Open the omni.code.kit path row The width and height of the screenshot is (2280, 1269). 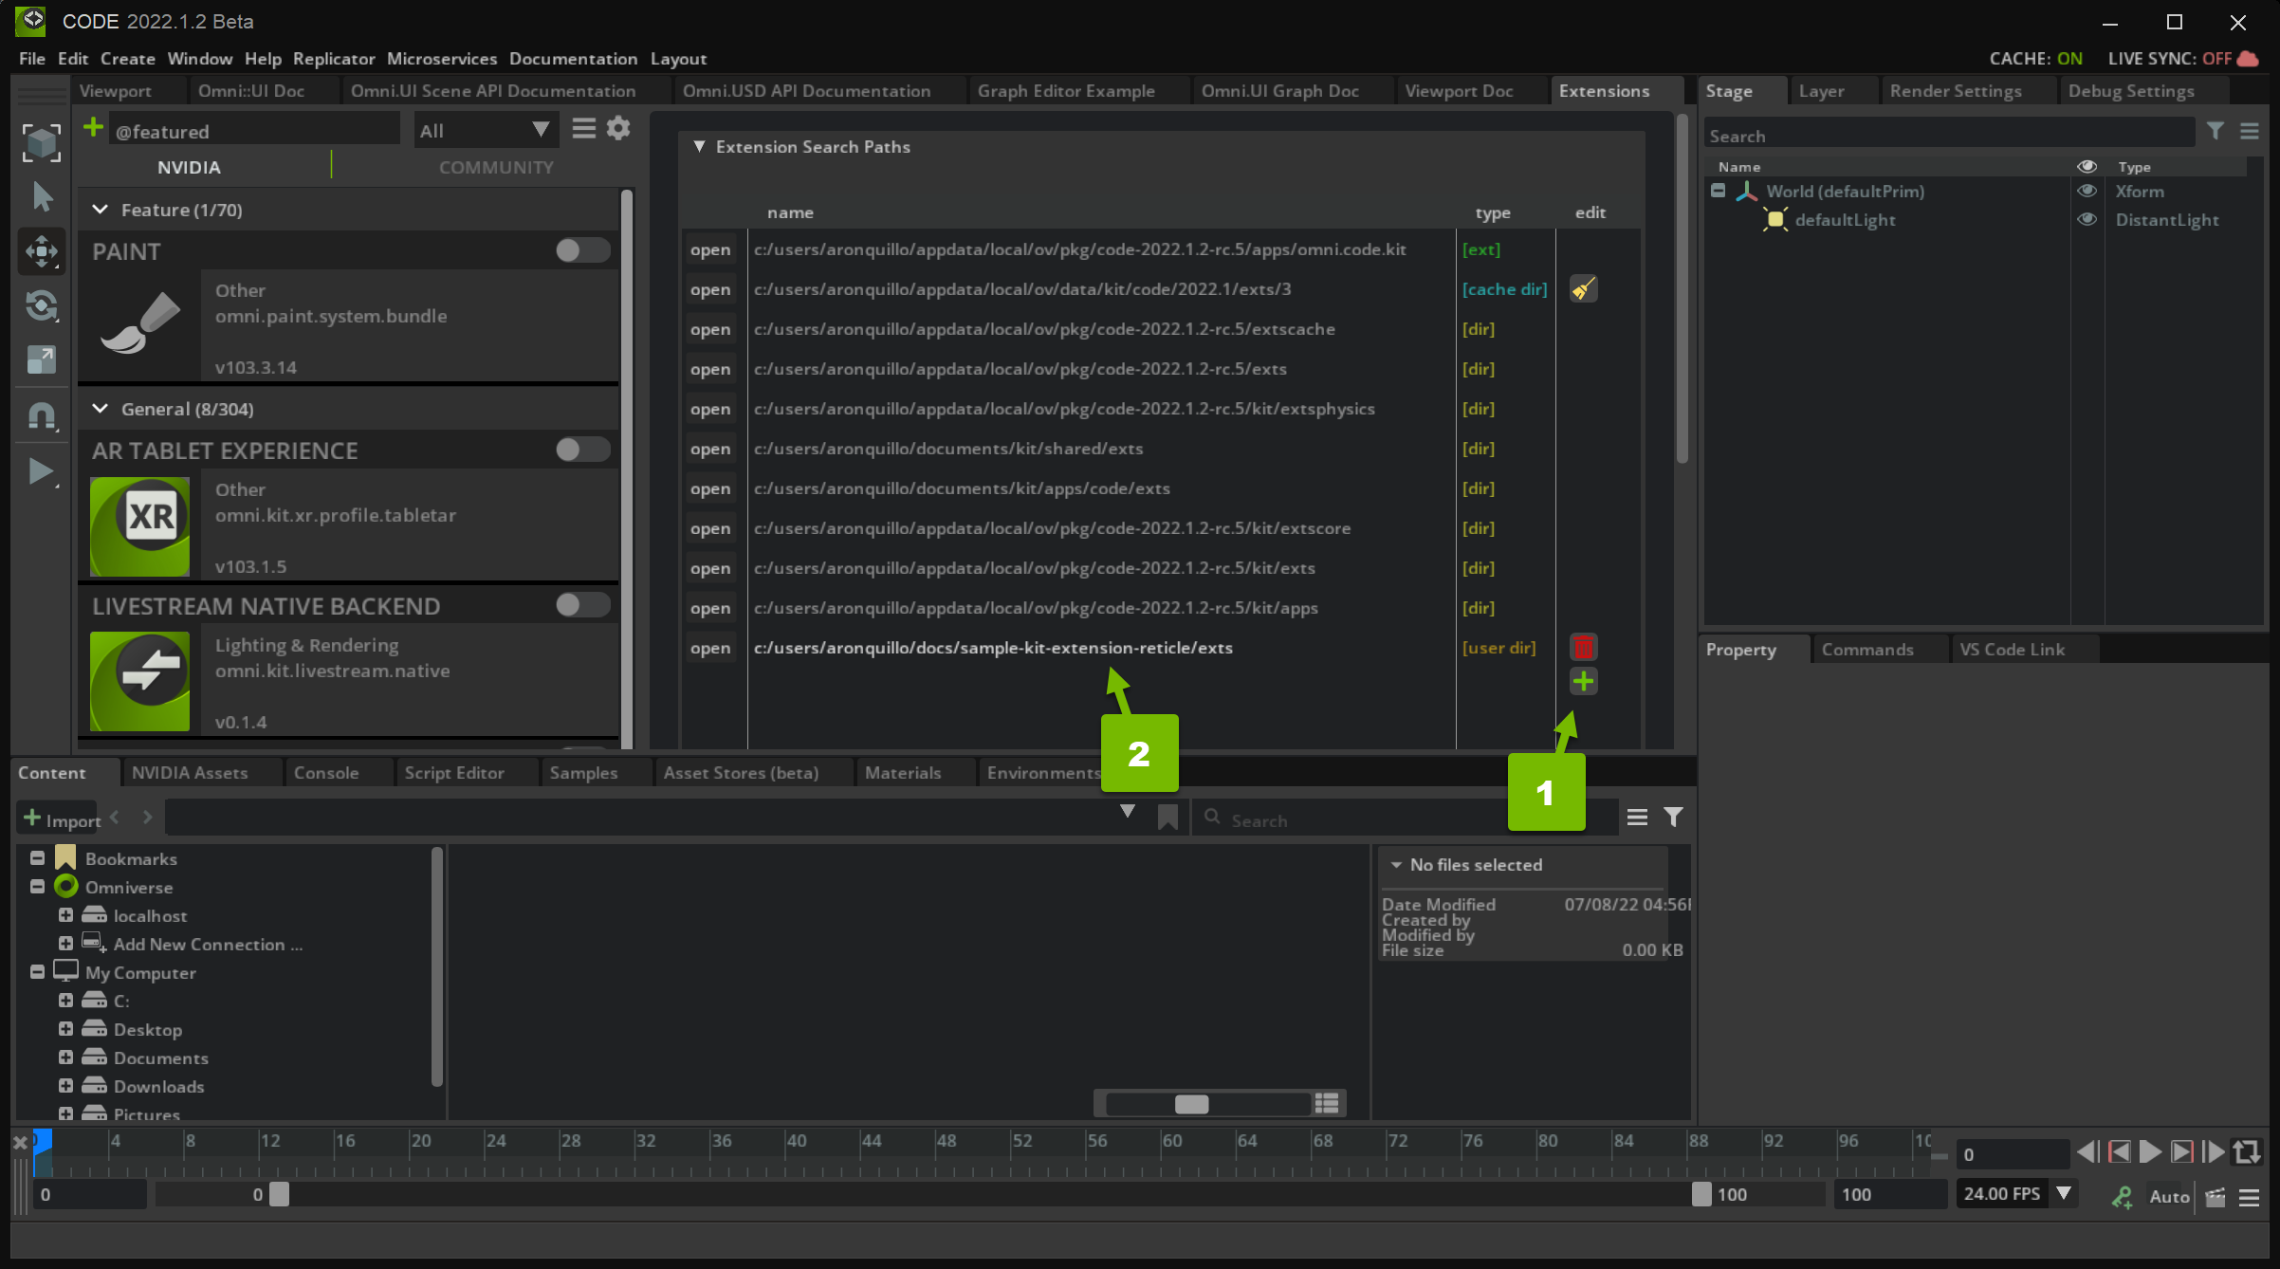click(710, 249)
